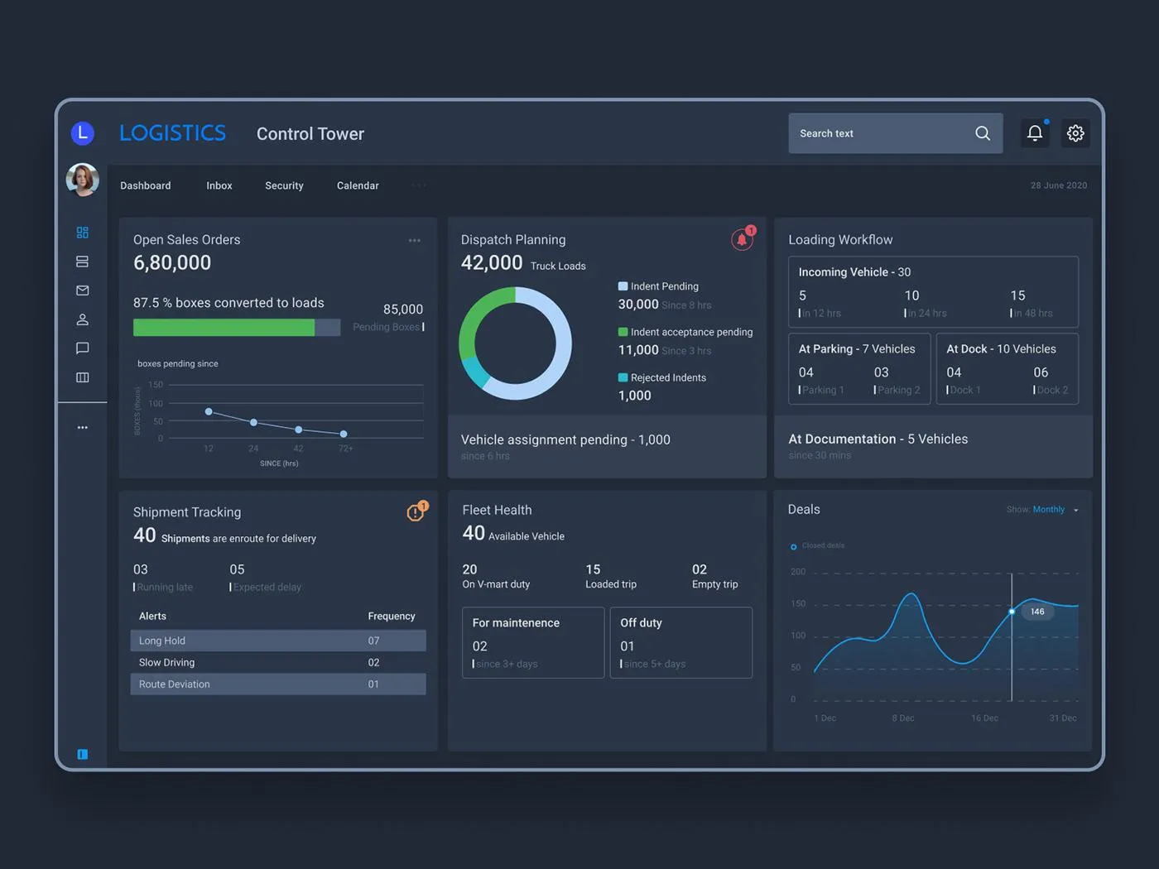Open the user profile avatar
The width and height of the screenshot is (1159, 869).
coord(82,180)
